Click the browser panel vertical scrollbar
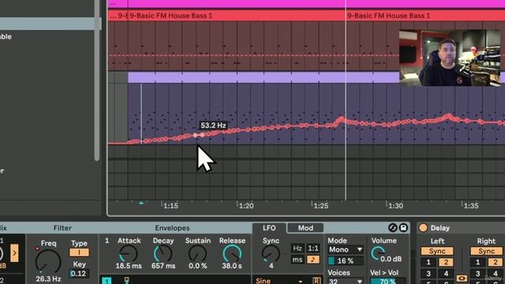Viewport: 505px width, 284px height. point(96,80)
